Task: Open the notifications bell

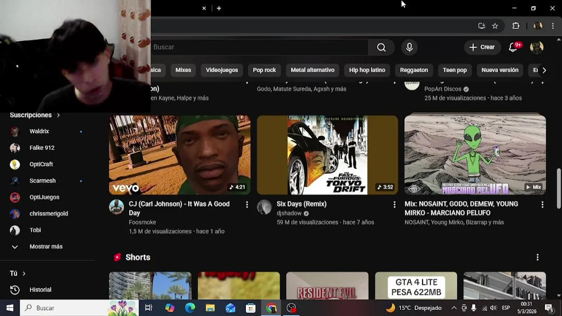Action: click(x=513, y=47)
